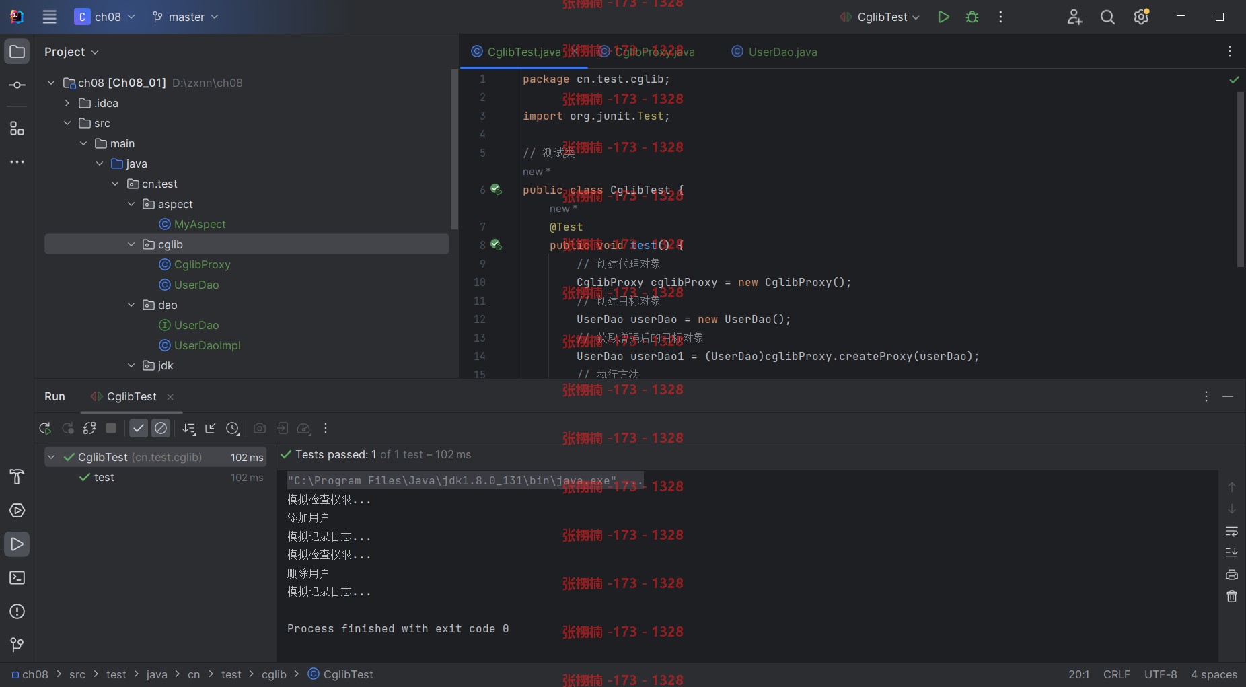Start debugging with the bug icon
The width and height of the screenshot is (1246, 687).
coord(972,17)
